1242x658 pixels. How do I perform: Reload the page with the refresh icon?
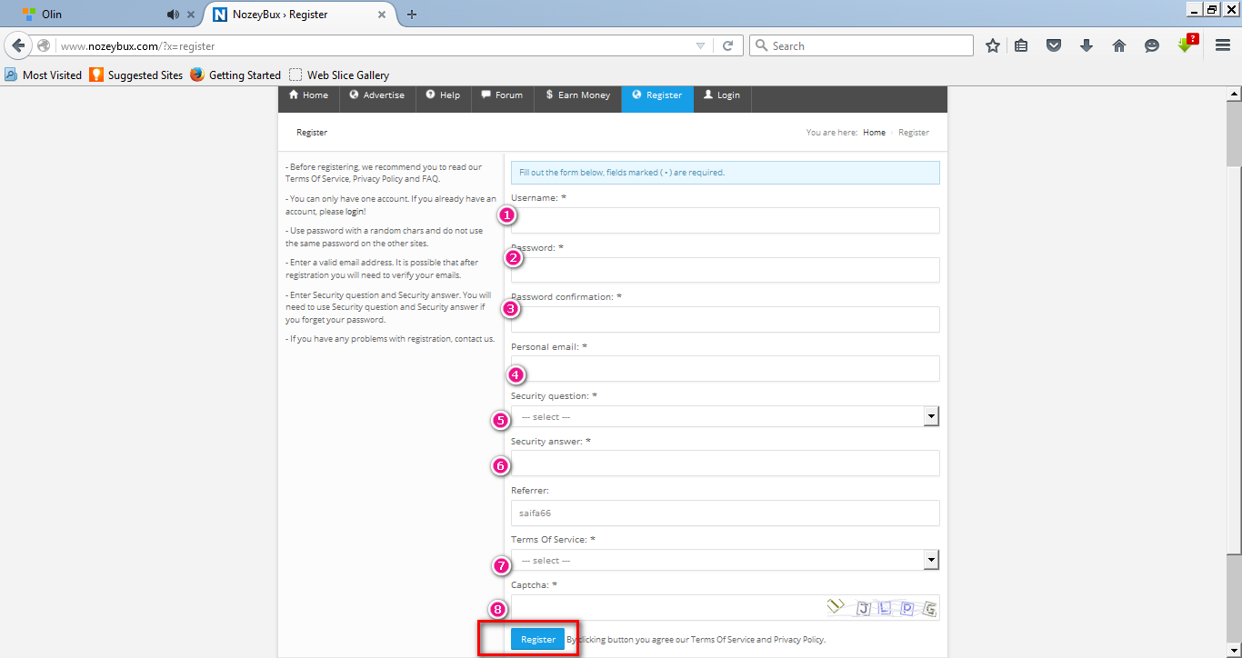click(727, 45)
